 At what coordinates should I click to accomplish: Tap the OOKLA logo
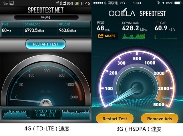122,13
